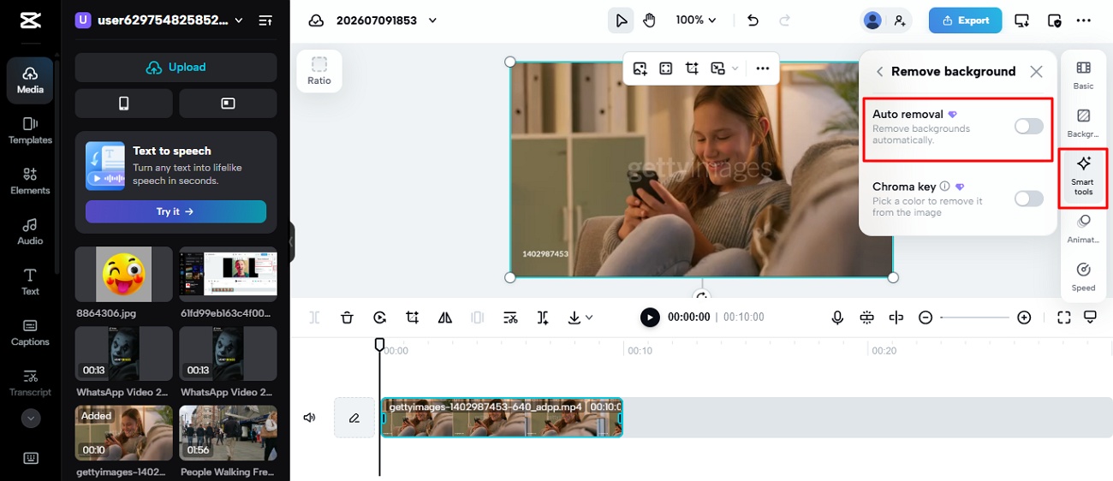
Task: Select the People Walking Fre... video thumbnail
Action: coord(228,433)
